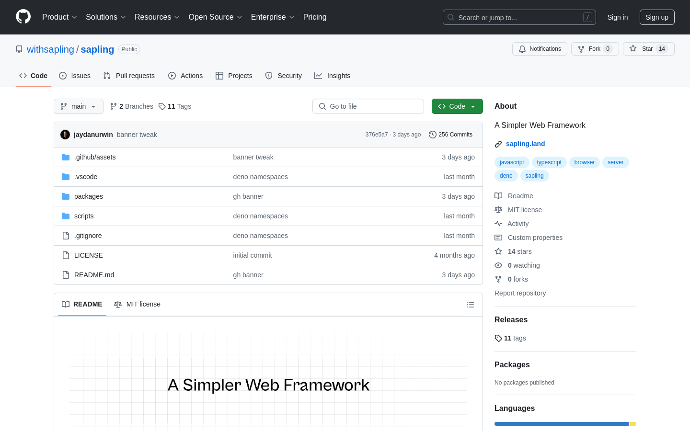Click the GitHub logo icon
Screen dimensions: 690x431
pos(23,17)
